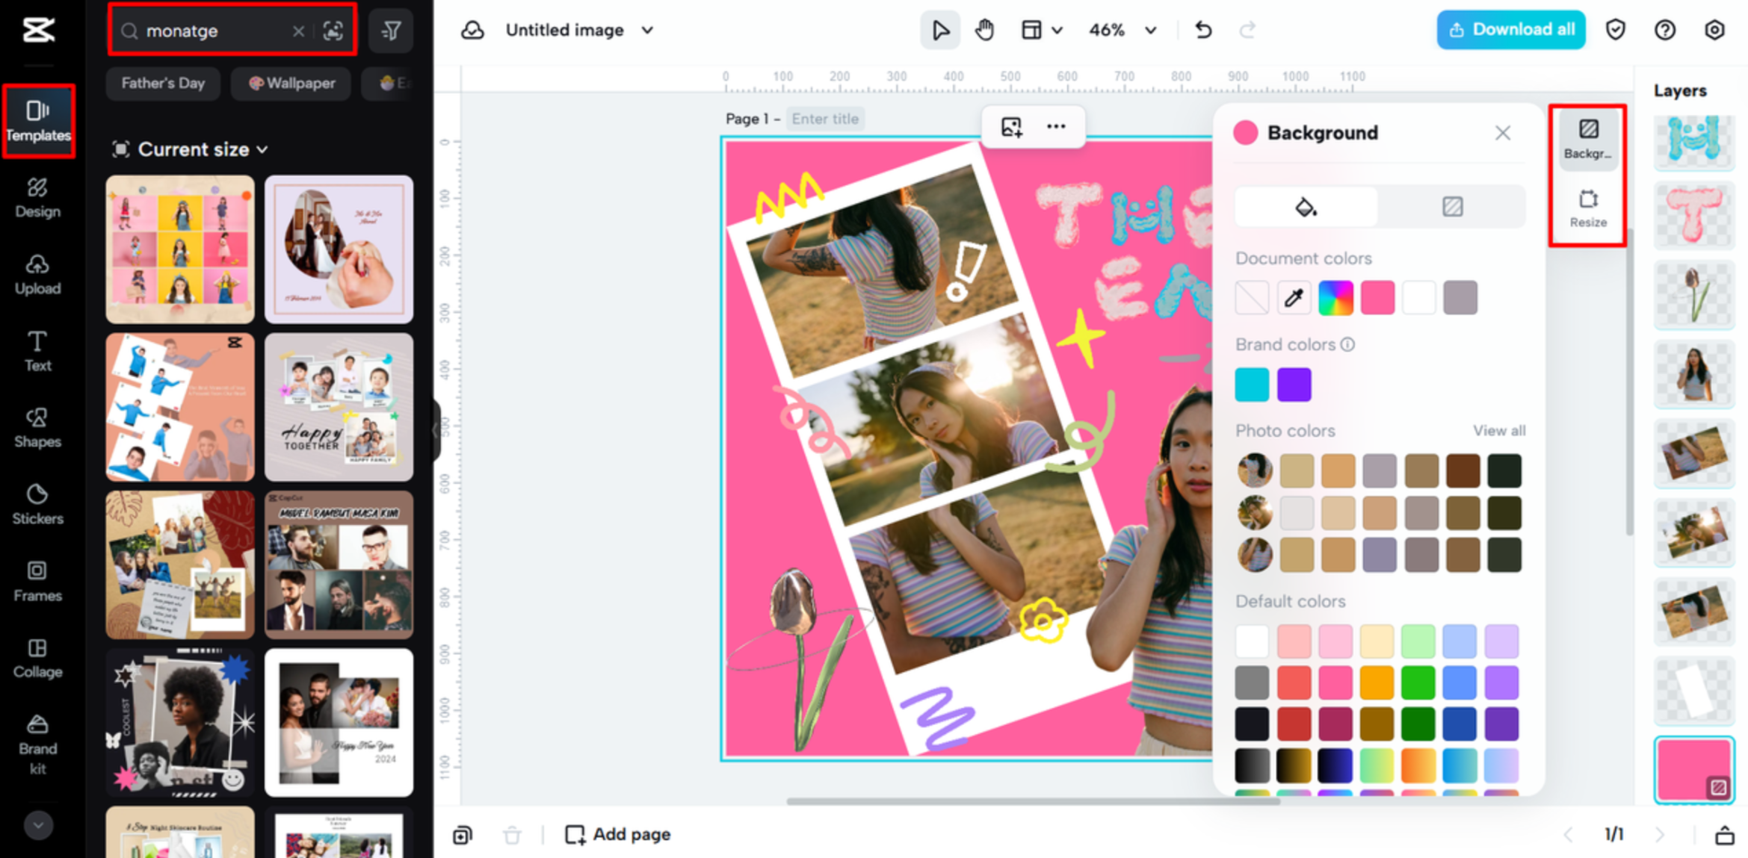The width and height of the screenshot is (1748, 858).
Task: Expand the Untitled image title dropdown
Action: click(x=647, y=30)
